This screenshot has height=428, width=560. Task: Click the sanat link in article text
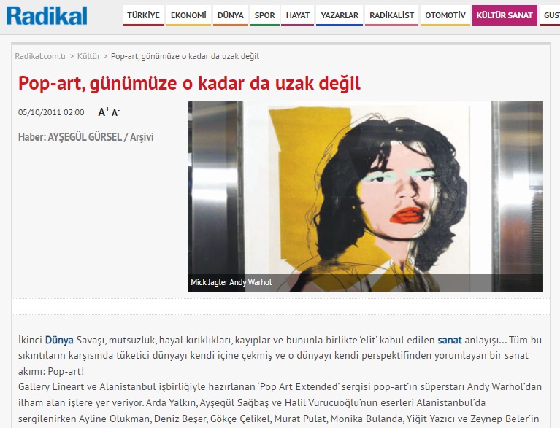click(449, 340)
